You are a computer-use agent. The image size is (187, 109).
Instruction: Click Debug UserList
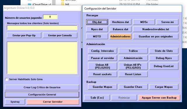164,66
